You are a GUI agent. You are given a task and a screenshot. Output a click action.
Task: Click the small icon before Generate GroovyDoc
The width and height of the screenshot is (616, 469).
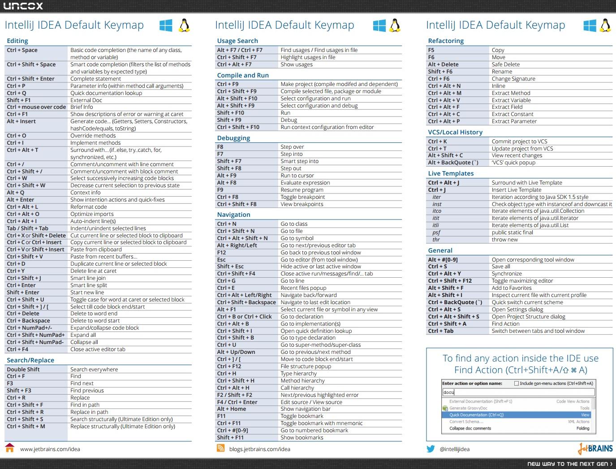445,408
